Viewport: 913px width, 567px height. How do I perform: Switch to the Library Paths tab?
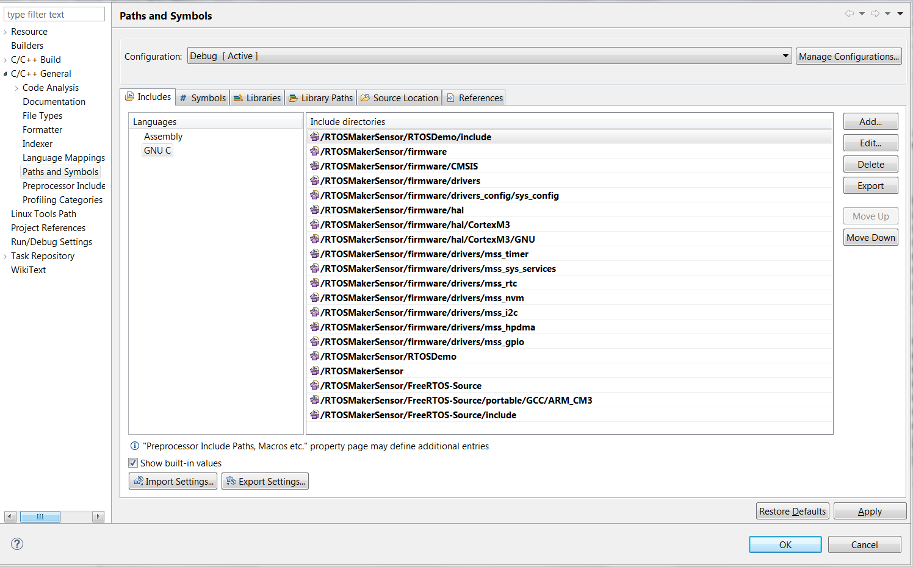pyautogui.click(x=321, y=98)
